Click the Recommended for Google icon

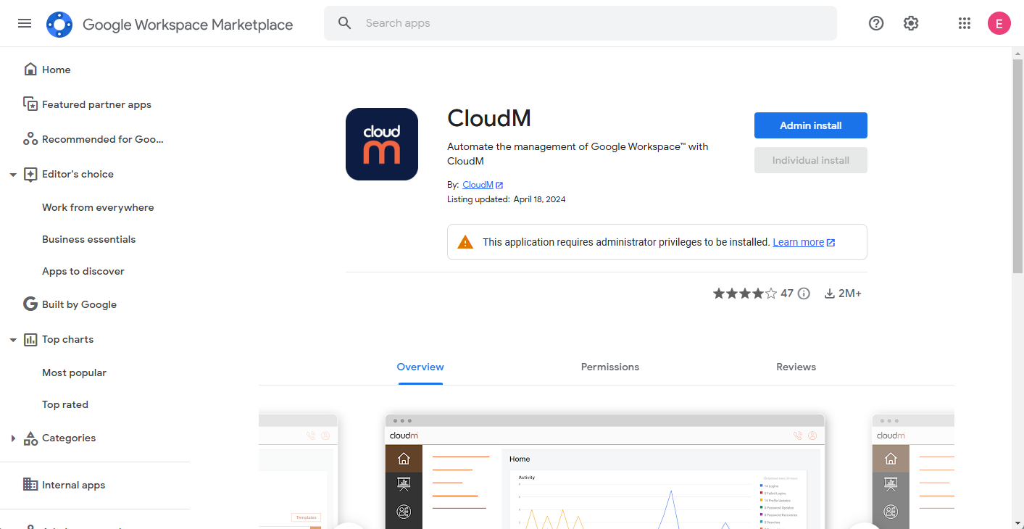(30, 139)
